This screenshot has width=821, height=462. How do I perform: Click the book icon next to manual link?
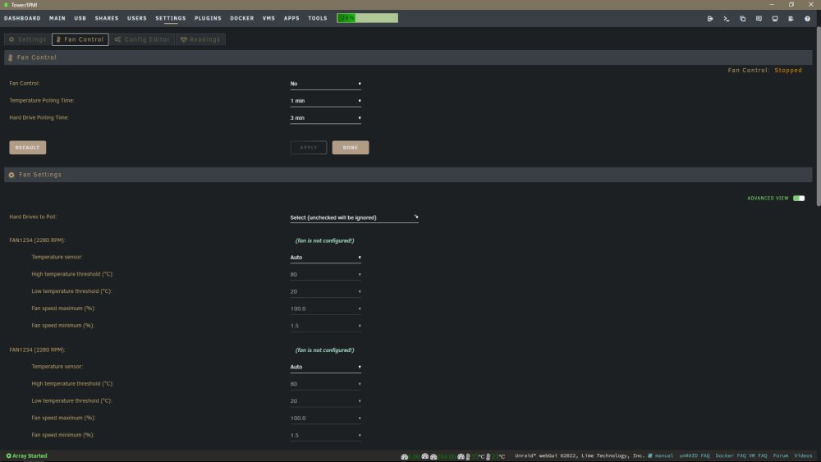(x=650, y=455)
